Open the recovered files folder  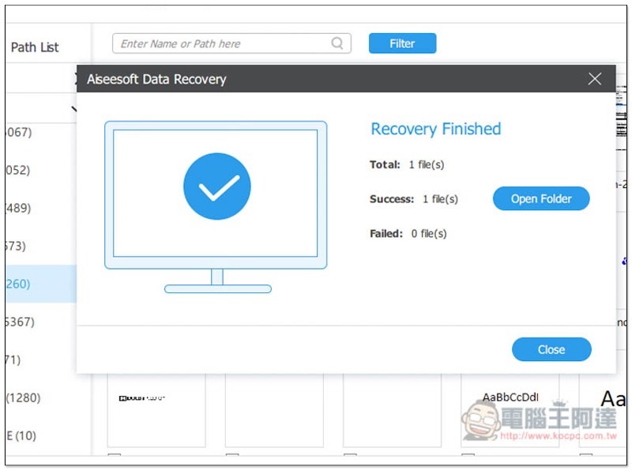click(541, 198)
